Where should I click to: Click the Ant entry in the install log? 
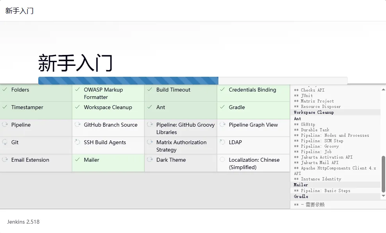(x=297, y=118)
